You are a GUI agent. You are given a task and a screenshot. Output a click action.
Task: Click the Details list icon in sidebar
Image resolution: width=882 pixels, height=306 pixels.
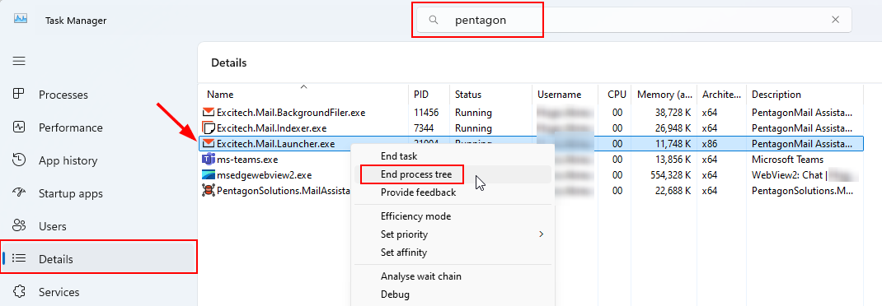[x=19, y=258]
